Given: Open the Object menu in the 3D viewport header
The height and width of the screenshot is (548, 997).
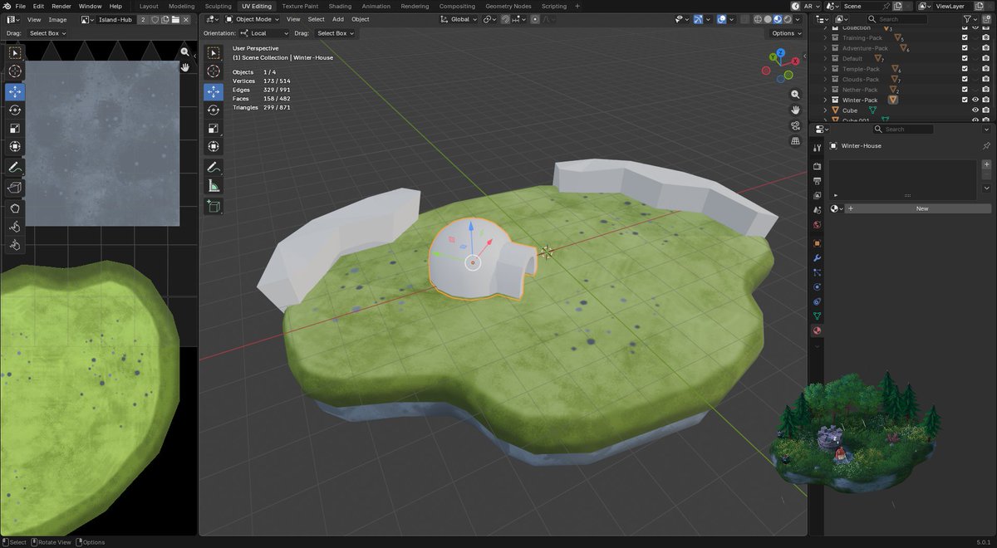Looking at the screenshot, I should [361, 19].
